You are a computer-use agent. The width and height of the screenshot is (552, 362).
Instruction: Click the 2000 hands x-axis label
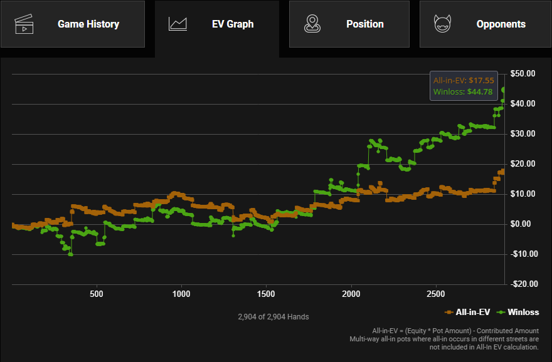(351, 294)
